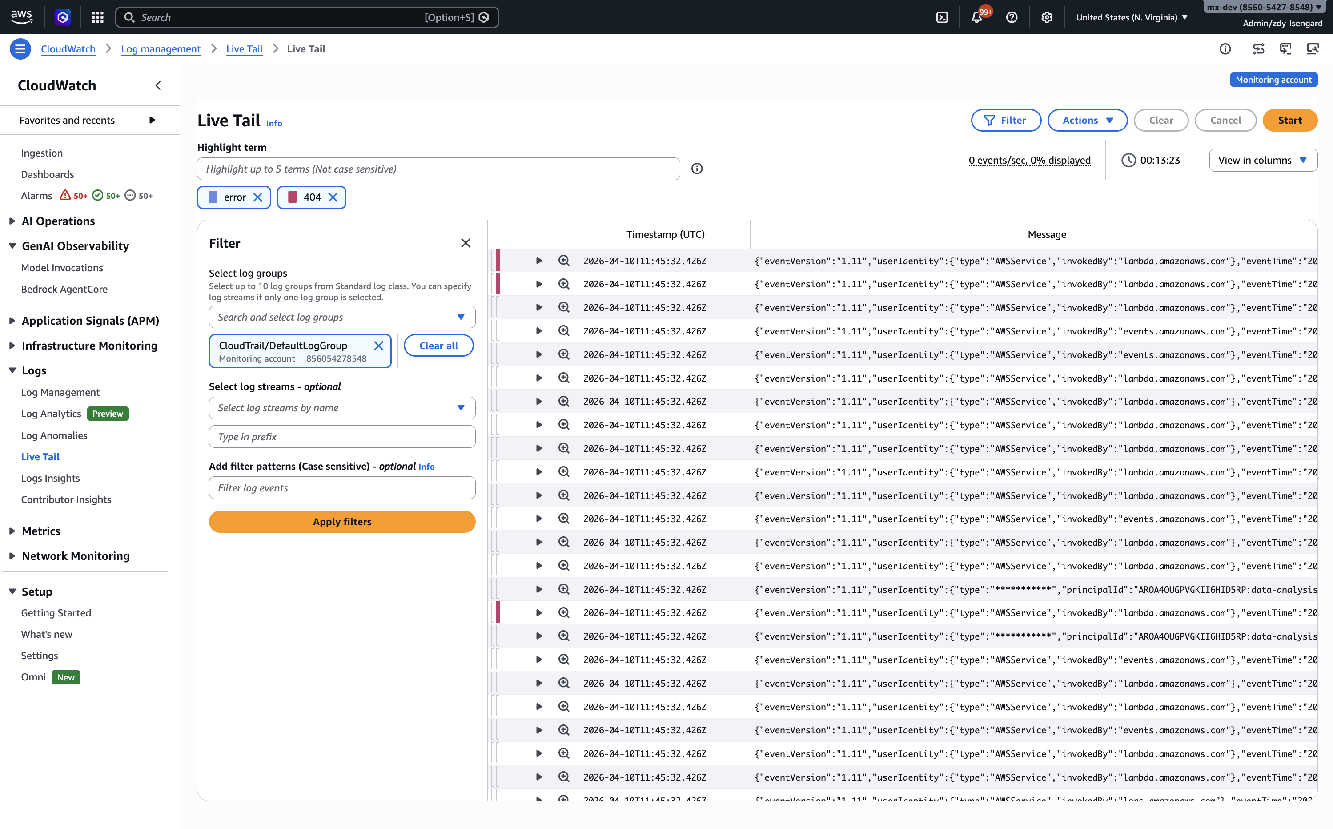
Task: Expand Application Signals (APM)
Action: 12,321
